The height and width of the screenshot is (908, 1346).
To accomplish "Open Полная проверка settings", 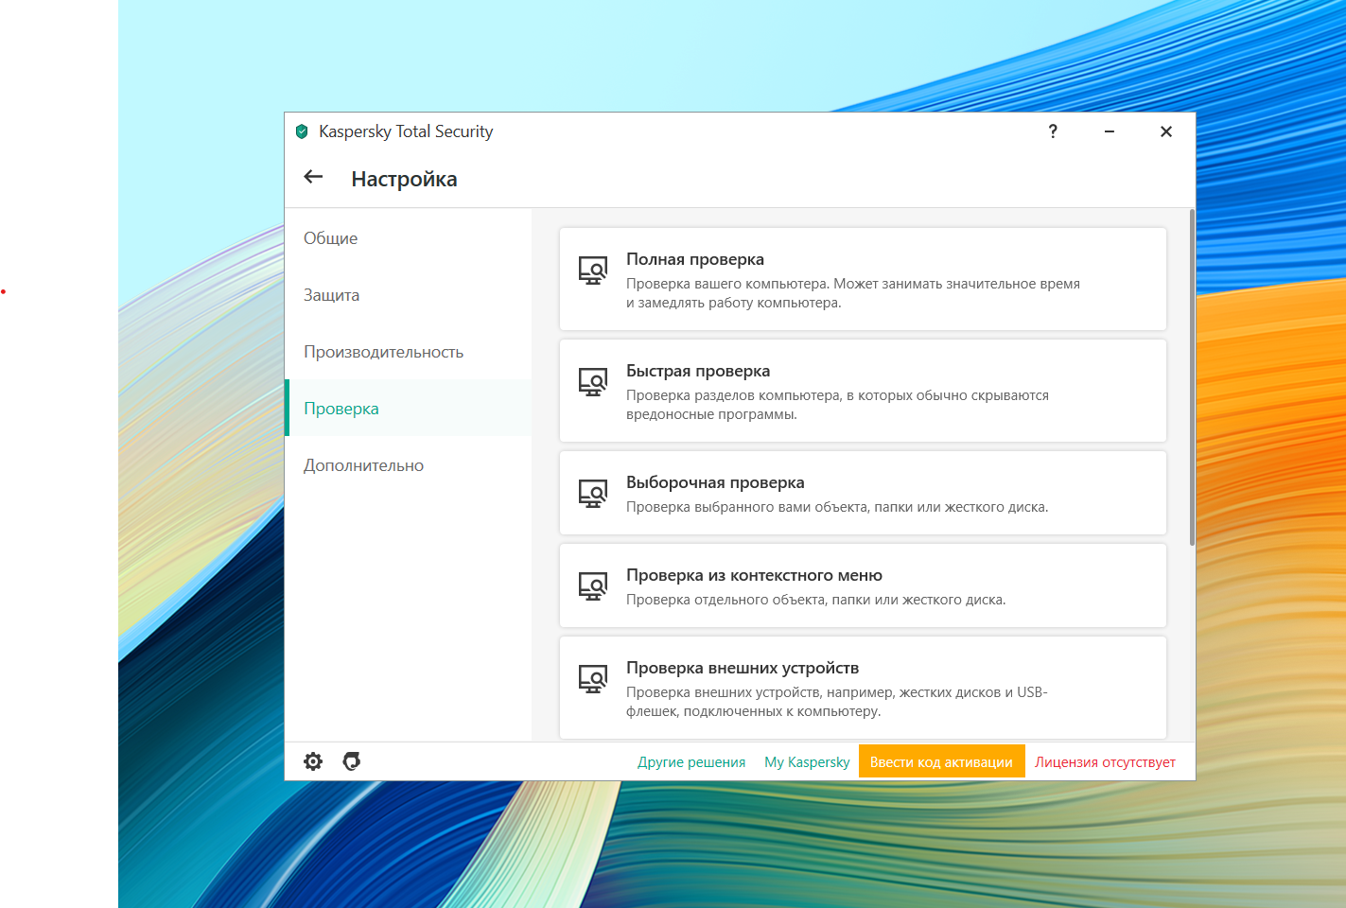I will pos(863,279).
